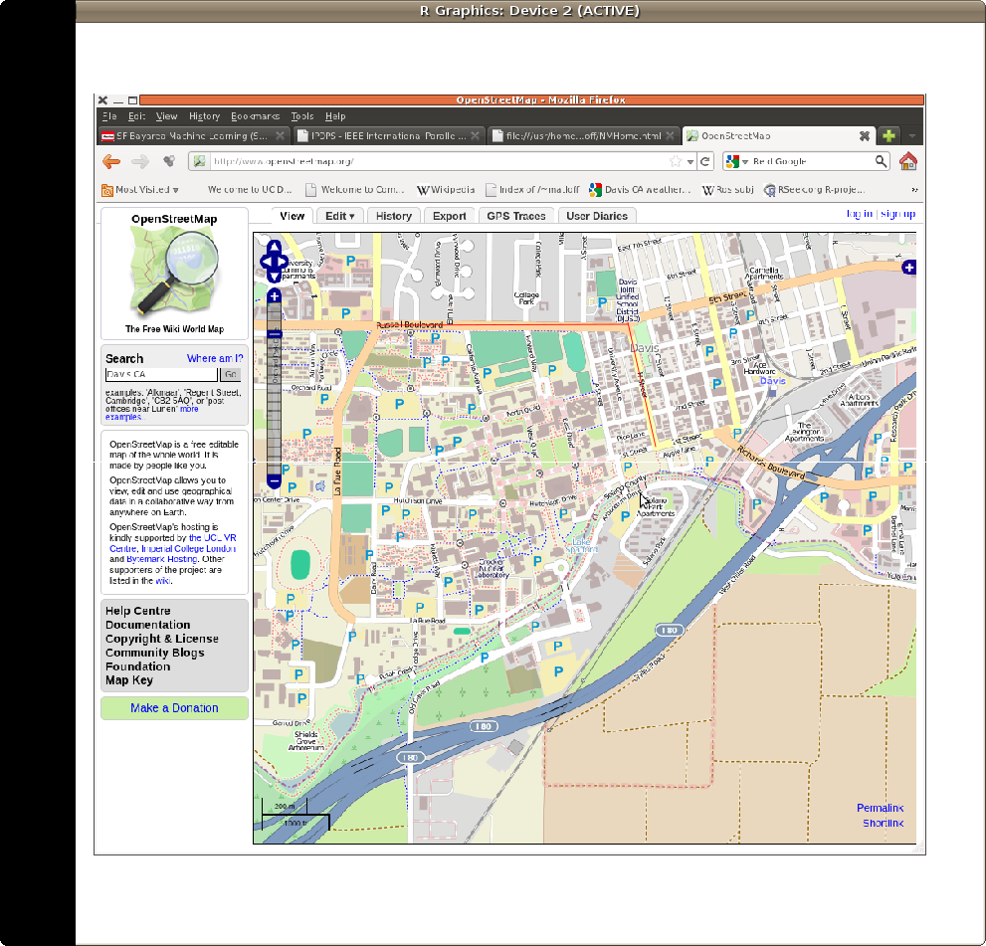Reload the page with the refresh icon

(705, 161)
